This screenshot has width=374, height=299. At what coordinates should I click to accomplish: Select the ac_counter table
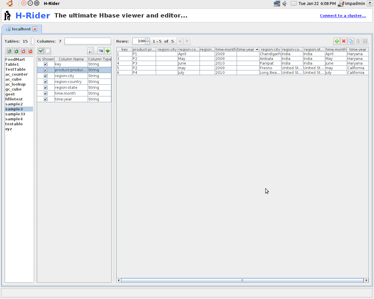click(19, 74)
